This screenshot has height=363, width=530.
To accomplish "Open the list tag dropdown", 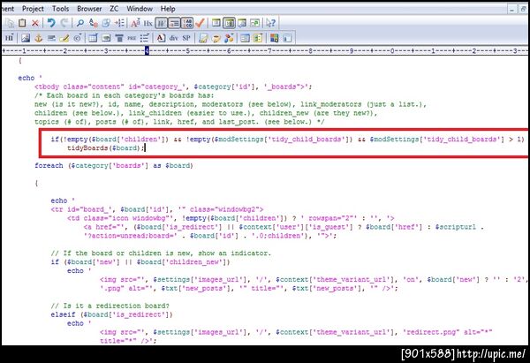I will tap(145, 38).
